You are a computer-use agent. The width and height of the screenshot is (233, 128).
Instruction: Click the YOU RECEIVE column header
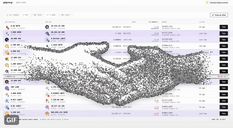(10, 22)
